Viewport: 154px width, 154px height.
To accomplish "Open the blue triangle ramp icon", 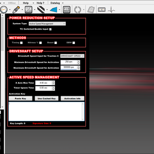I will tap(54, 10).
